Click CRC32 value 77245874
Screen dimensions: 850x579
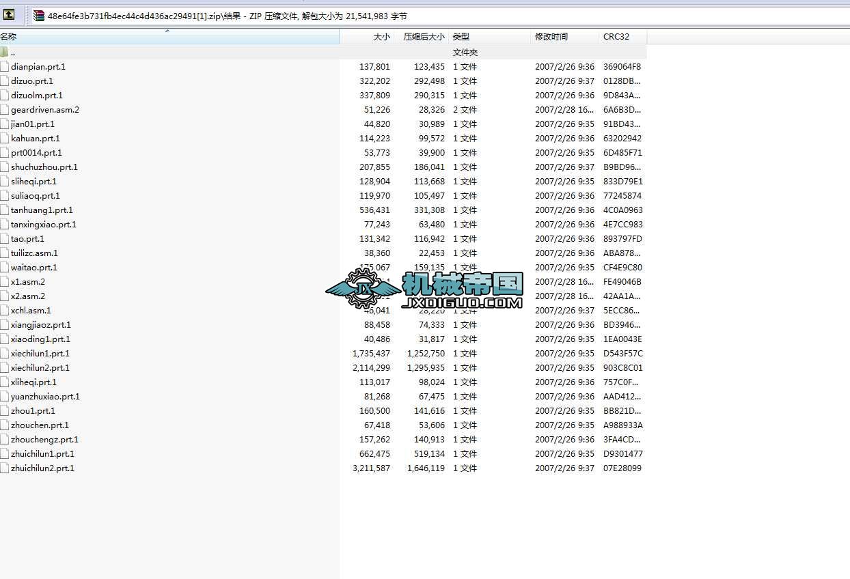(622, 196)
